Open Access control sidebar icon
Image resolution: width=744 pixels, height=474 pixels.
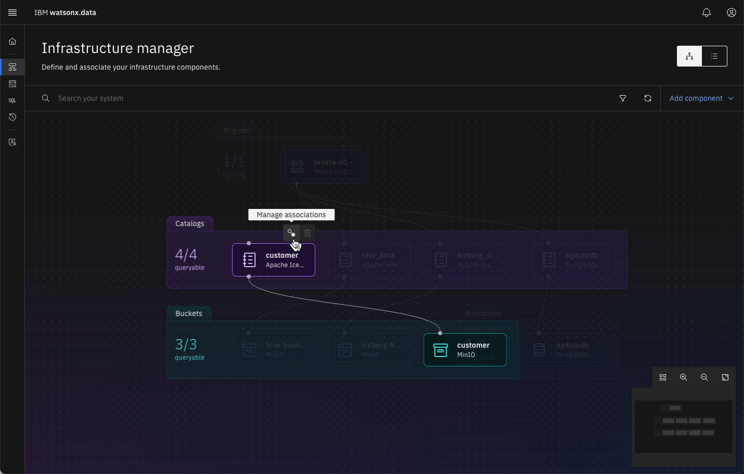[12, 142]
